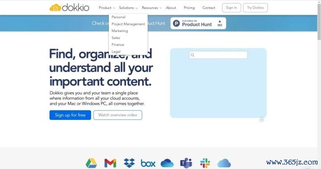Click the Box logo icon
Image resolution: width=321 pixels, height=169 pixels.
[148, 164]
